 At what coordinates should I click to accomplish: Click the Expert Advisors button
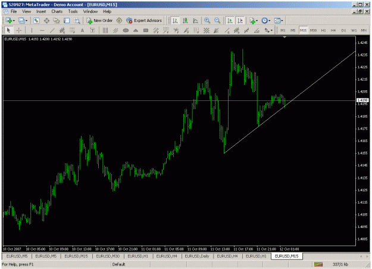click(144, 21)
